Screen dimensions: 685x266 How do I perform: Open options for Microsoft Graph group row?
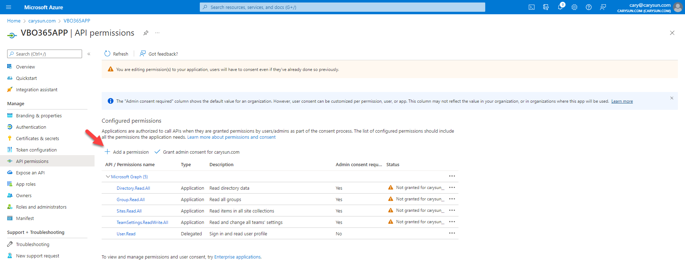pyautogui.click(x=452, y=176)
